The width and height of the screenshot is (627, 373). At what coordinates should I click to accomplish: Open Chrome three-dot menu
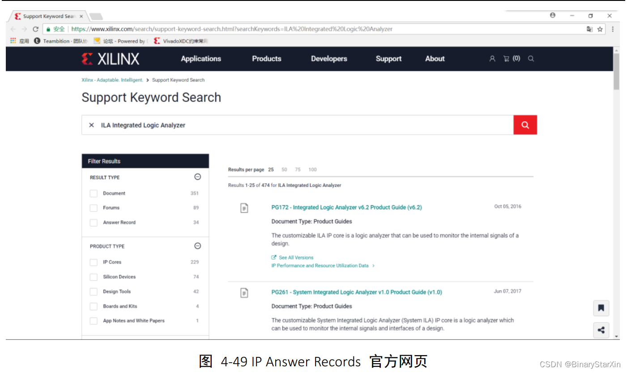point(613,29)
